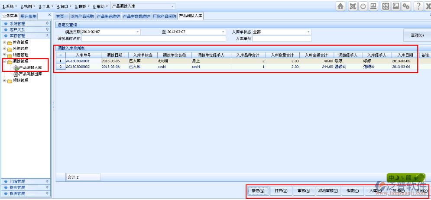This screenshot has height=200, width=431.
Task: Click the question mark help icon
Action: [418, 6]
